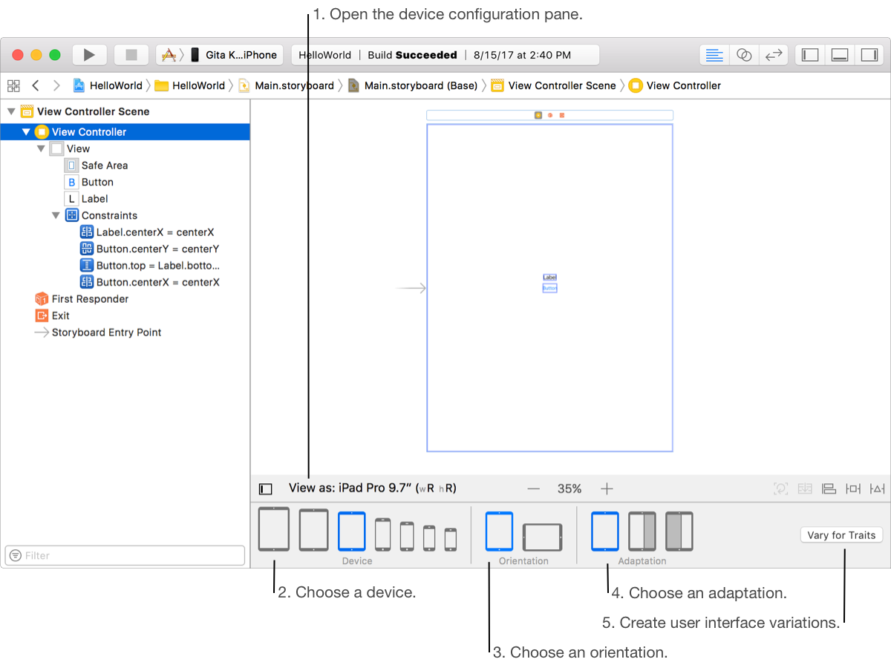Open Resolve Auto Layout Issues menu
The height and width of the screenshot is (665, 891).
(x=878, y=488)
